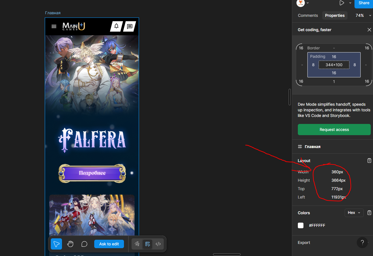The height and width of the screenshot is (256, 373).
Task: Copy Layout values with clipboard icon
Action: pos(369,161)
